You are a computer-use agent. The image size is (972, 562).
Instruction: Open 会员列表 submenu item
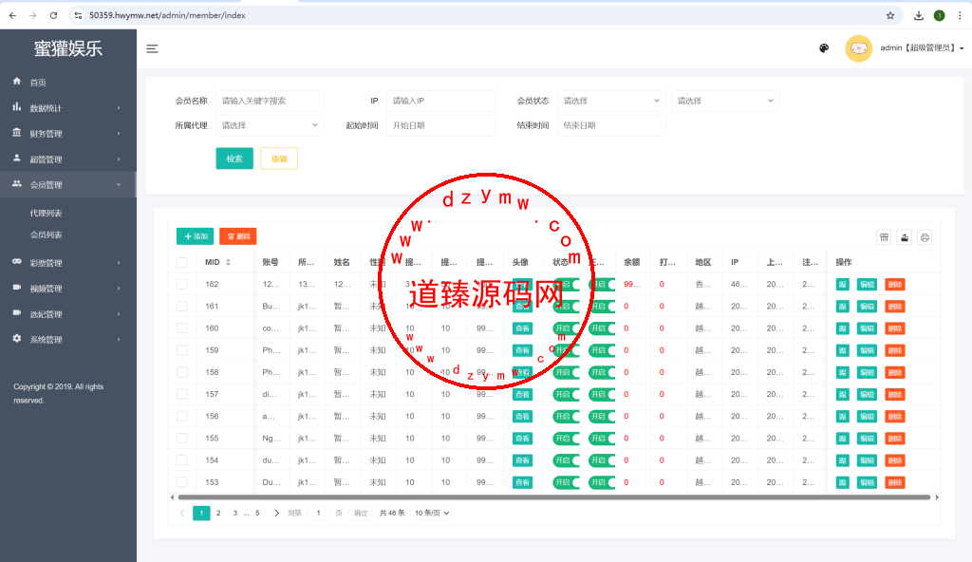46,234
